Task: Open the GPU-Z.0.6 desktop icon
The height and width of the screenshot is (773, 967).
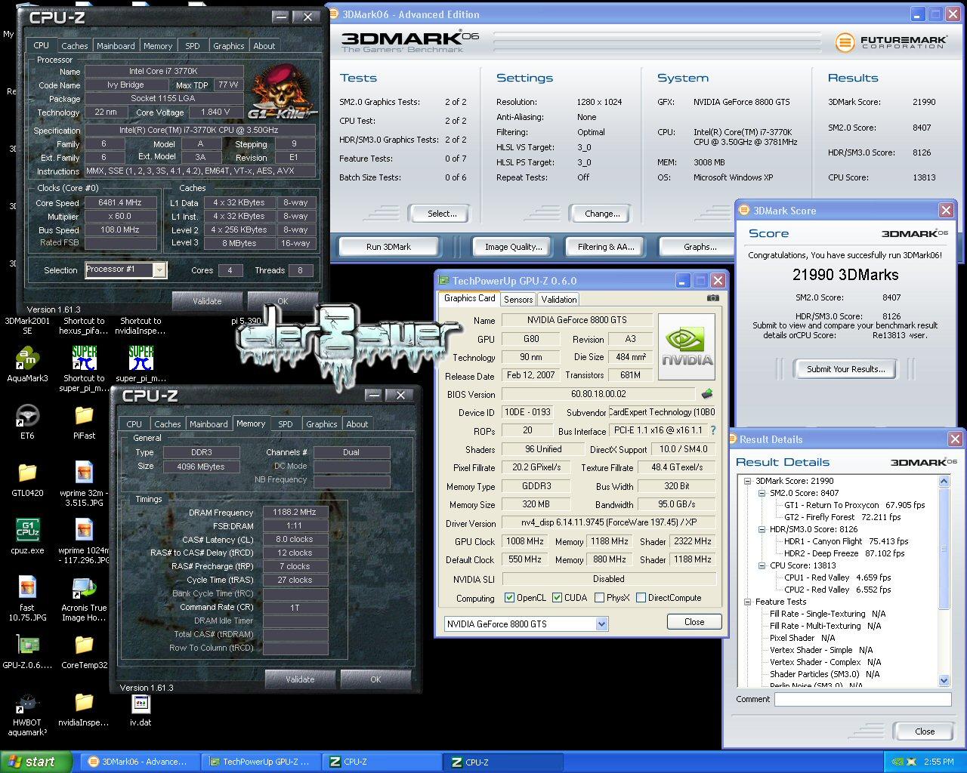Action: tap(27, 645)
